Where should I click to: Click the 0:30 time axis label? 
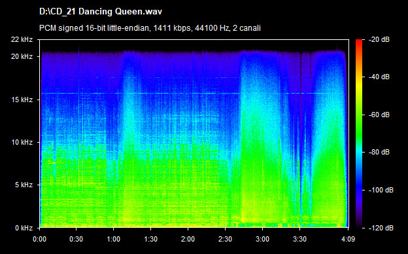point(76,239)
